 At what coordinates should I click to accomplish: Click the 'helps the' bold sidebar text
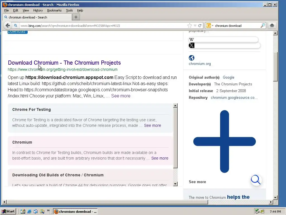pyautogui.click(x=238, y=197)
